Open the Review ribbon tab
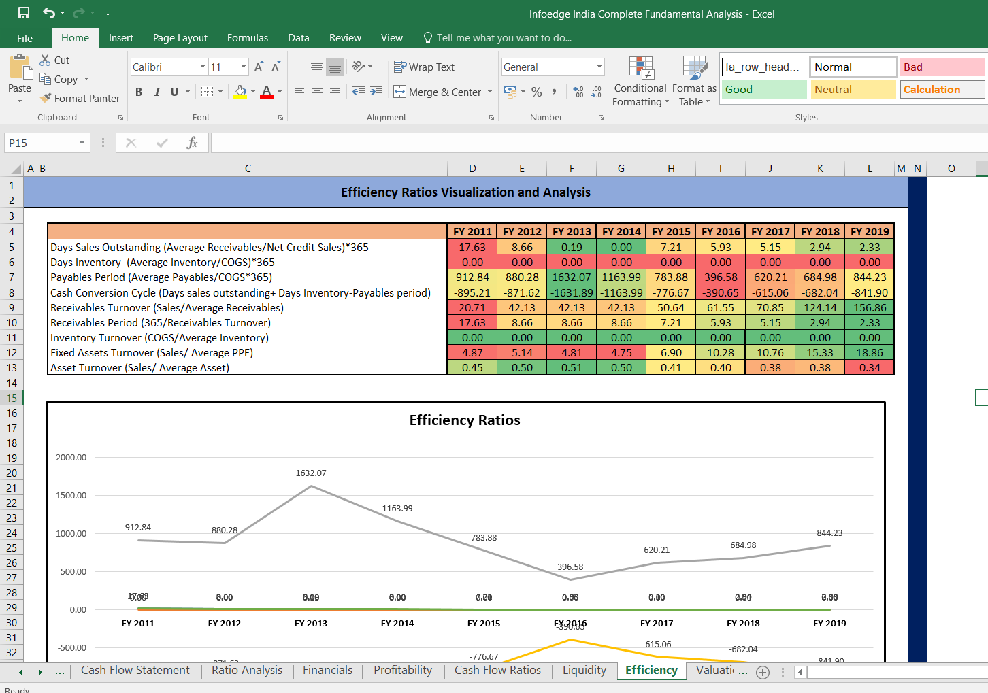Viewport: 988px width, 693px height. click(345, 38)
